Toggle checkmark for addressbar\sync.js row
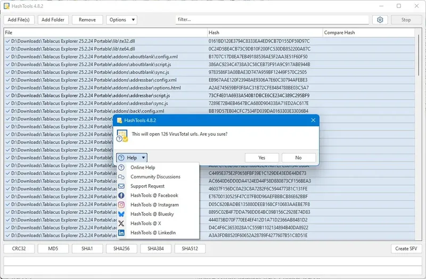This screenshot has height=279, width=426. click(7, 103)
